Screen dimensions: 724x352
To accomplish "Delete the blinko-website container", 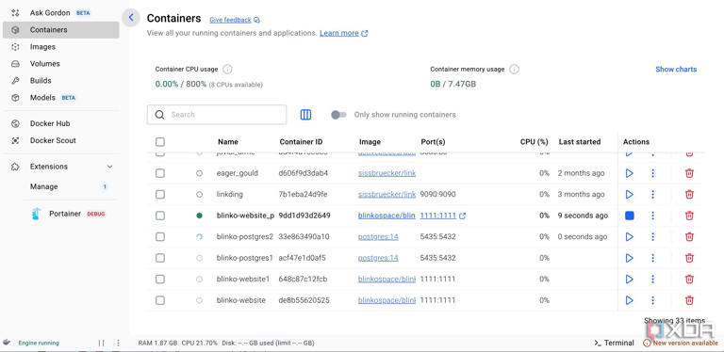I will [x=689, y=300].
